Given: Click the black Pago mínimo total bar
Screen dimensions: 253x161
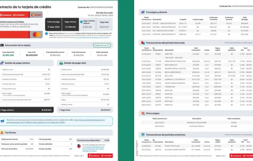Looking at the screenshot, I should (x=26, y=110).
